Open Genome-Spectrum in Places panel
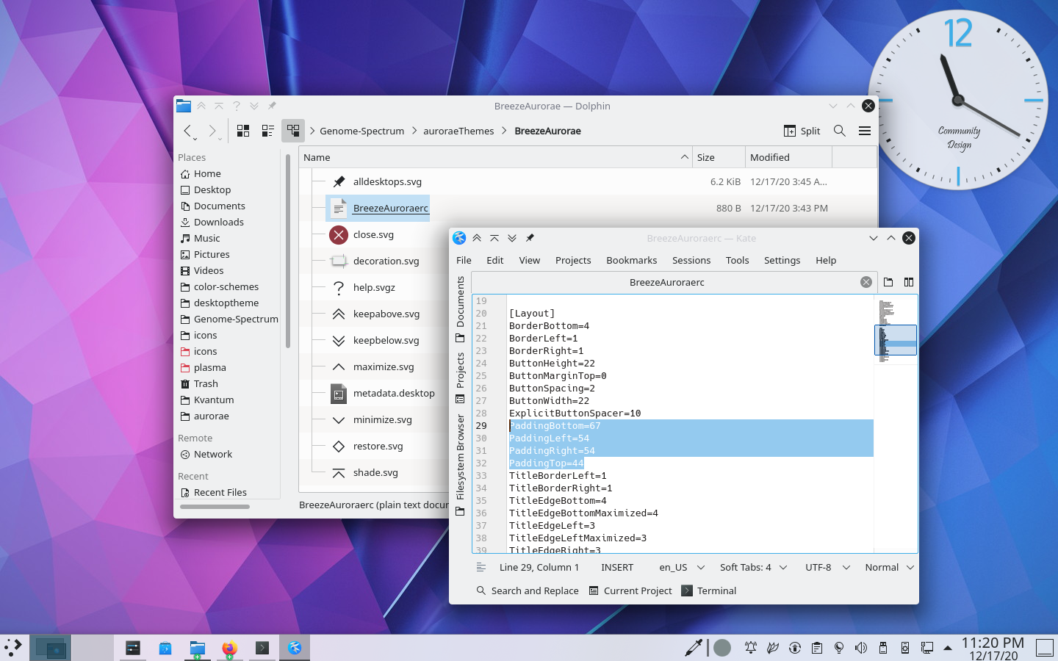 click(235, 319)
